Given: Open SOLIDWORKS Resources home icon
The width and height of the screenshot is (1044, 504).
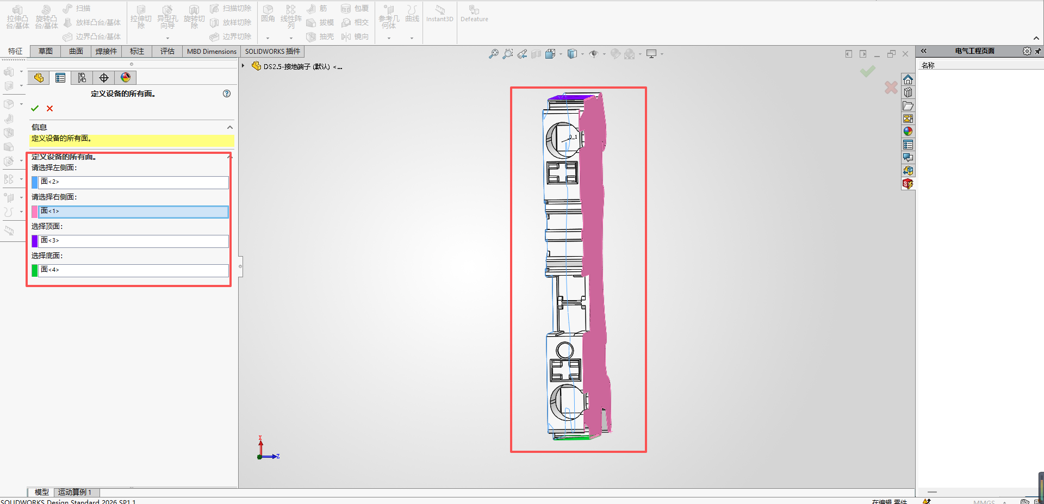Looking at the screenshot, I should click(908, 80).
